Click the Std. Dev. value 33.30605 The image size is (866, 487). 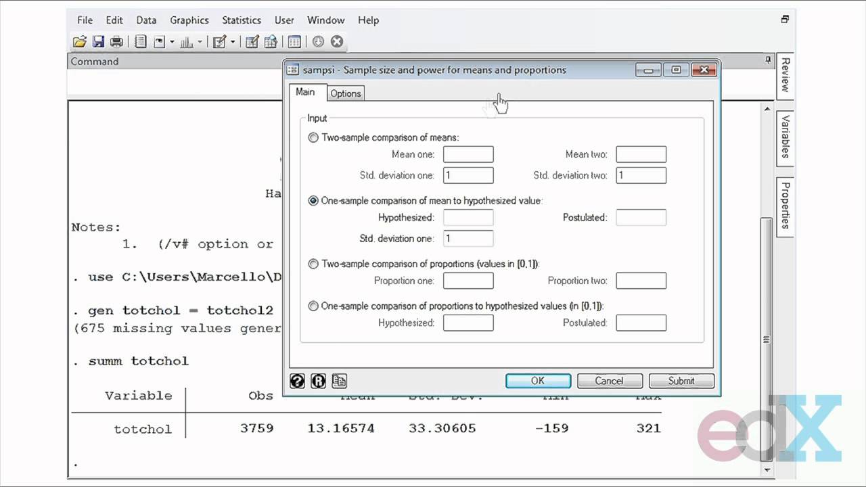[x=442, y=429]
